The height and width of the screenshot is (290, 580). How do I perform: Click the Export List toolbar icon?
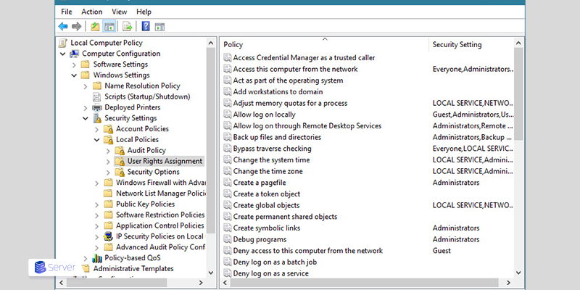tap(128, 26)
